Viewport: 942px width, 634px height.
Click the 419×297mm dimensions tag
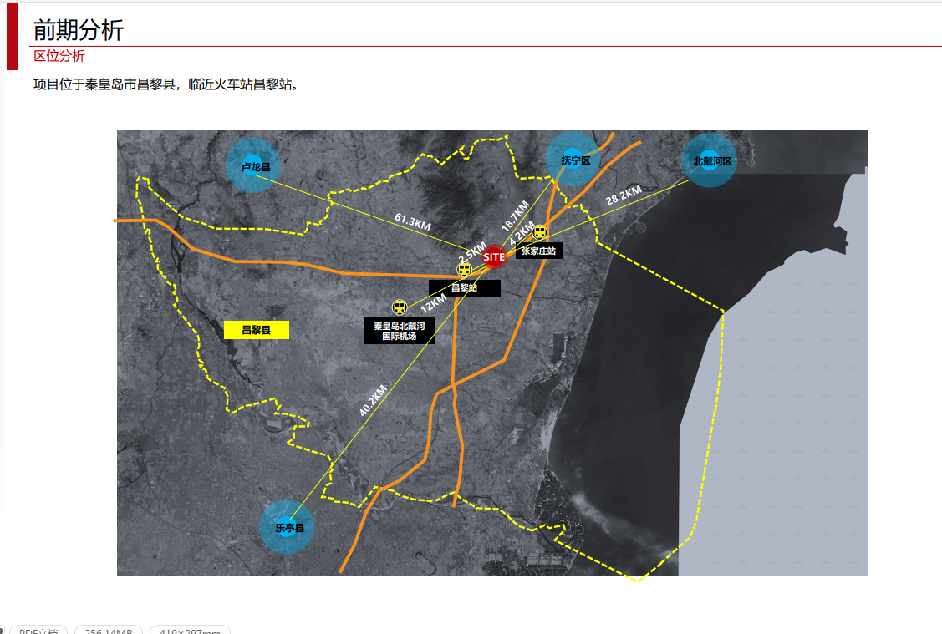pos(190,631)
